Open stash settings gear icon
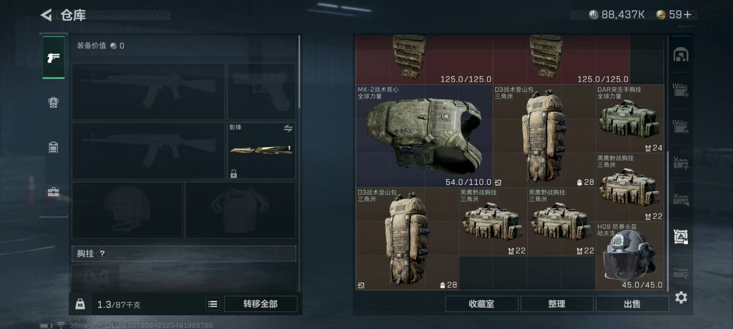The width and height of the screenshot is (733, 329). (681, 297)
